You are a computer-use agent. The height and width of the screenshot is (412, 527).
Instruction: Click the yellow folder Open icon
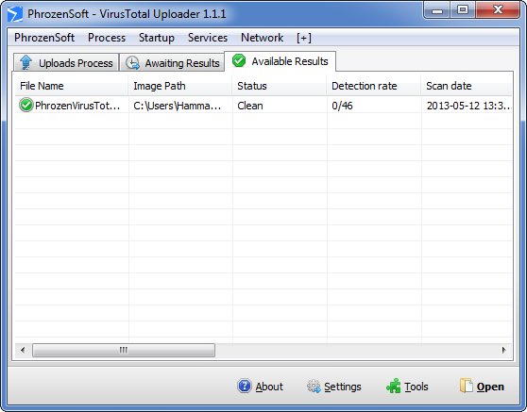(467, 386)
